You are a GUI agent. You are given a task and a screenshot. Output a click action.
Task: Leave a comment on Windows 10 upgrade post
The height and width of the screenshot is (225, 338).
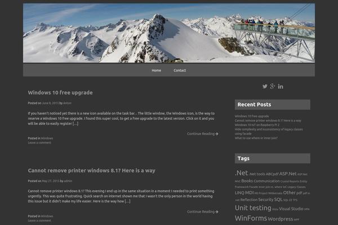pos(39,142)
